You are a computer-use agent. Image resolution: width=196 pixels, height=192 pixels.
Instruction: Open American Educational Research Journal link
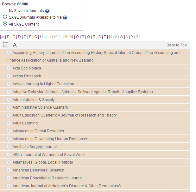(47, 178)
